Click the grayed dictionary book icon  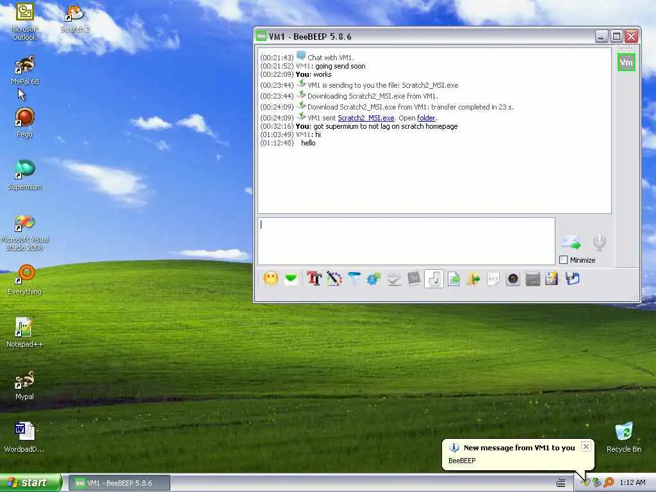[414, 278]
